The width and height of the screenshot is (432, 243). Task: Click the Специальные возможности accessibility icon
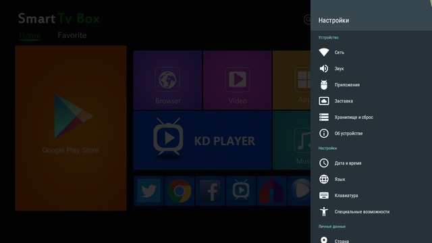[324, 211]
